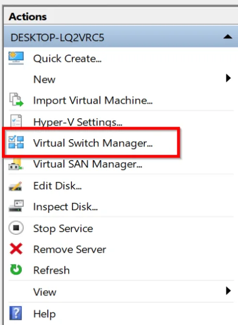
Task: Click the Virtual SAN Manager icon
Action: point(16,164)
